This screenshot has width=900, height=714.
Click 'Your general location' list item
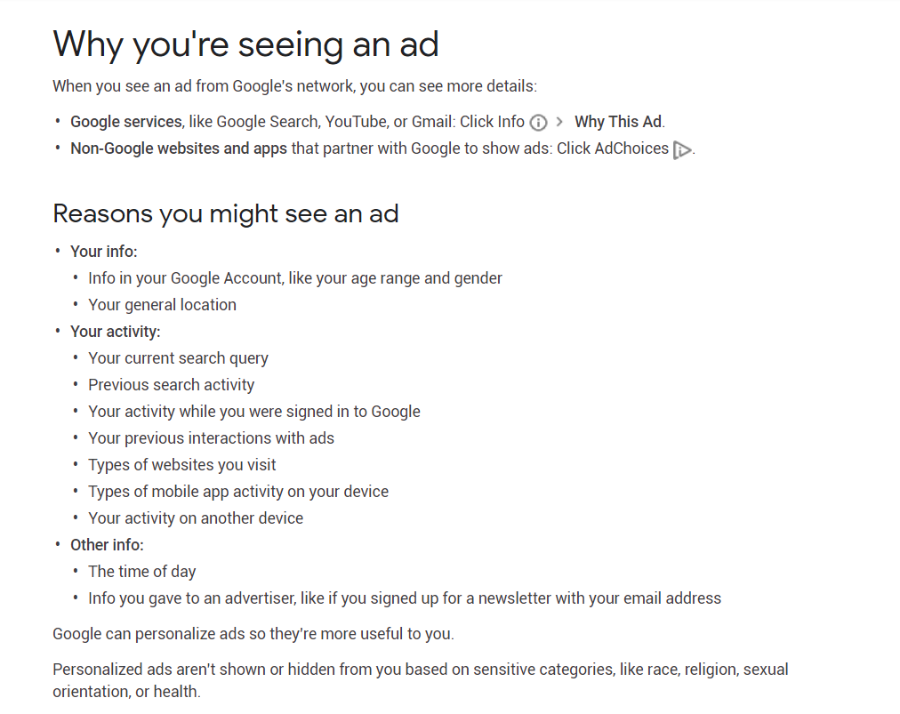coord(162,305)
